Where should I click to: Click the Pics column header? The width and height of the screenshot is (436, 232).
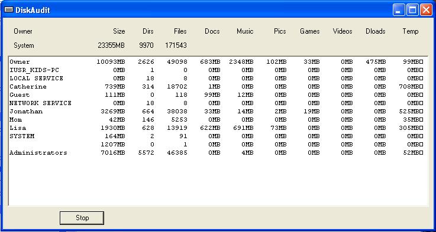pyautogui.click(x=280, y=31)
